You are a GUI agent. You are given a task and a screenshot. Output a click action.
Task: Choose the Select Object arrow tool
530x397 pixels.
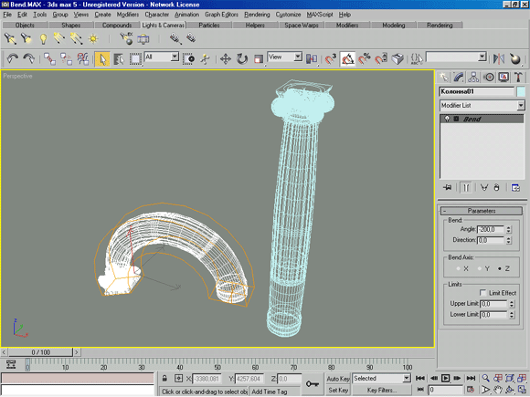(x=102, y=59)
